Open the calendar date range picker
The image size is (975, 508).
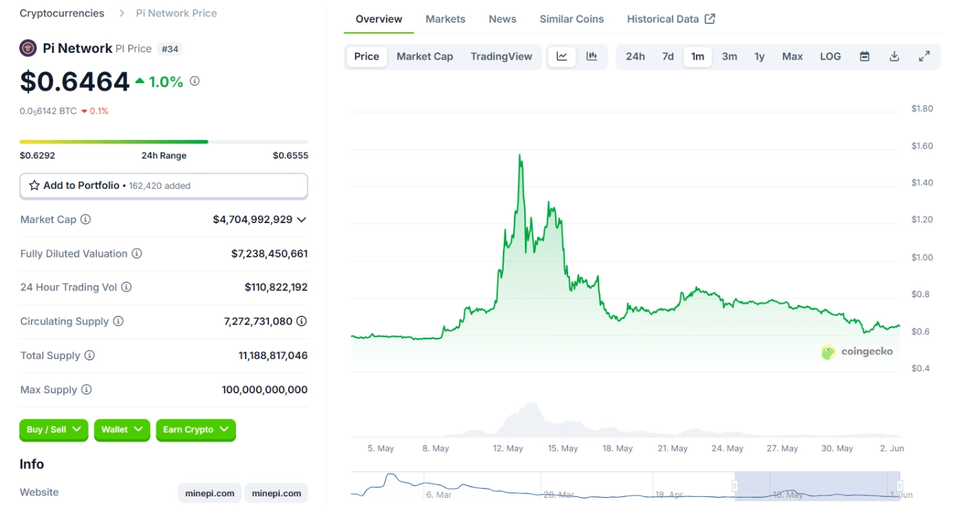(x=865, y=56)
